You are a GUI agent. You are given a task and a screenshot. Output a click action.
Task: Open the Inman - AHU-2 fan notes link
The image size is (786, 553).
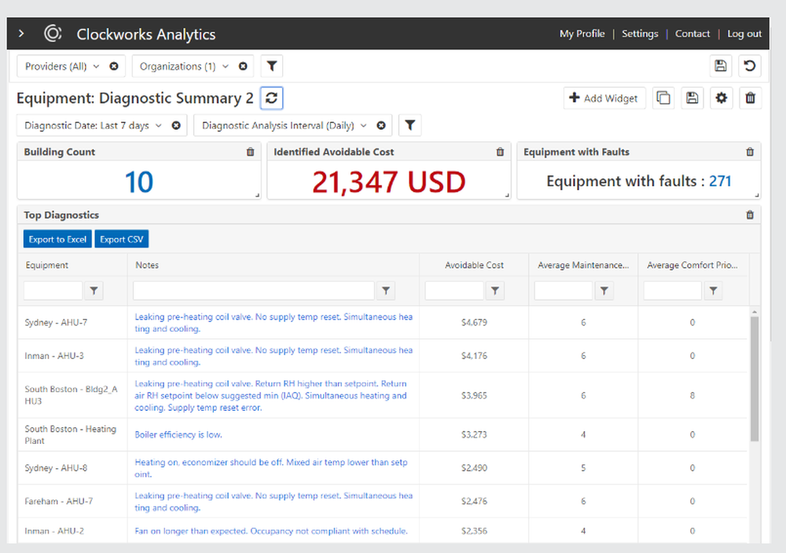pos(271,531)
